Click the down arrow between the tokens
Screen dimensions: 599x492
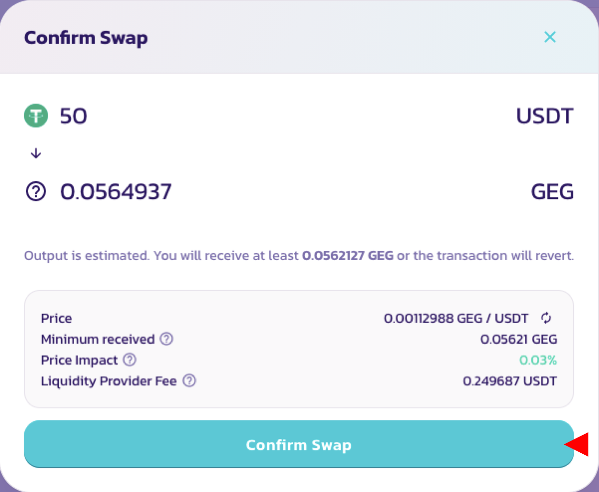[x=36, y=153]
